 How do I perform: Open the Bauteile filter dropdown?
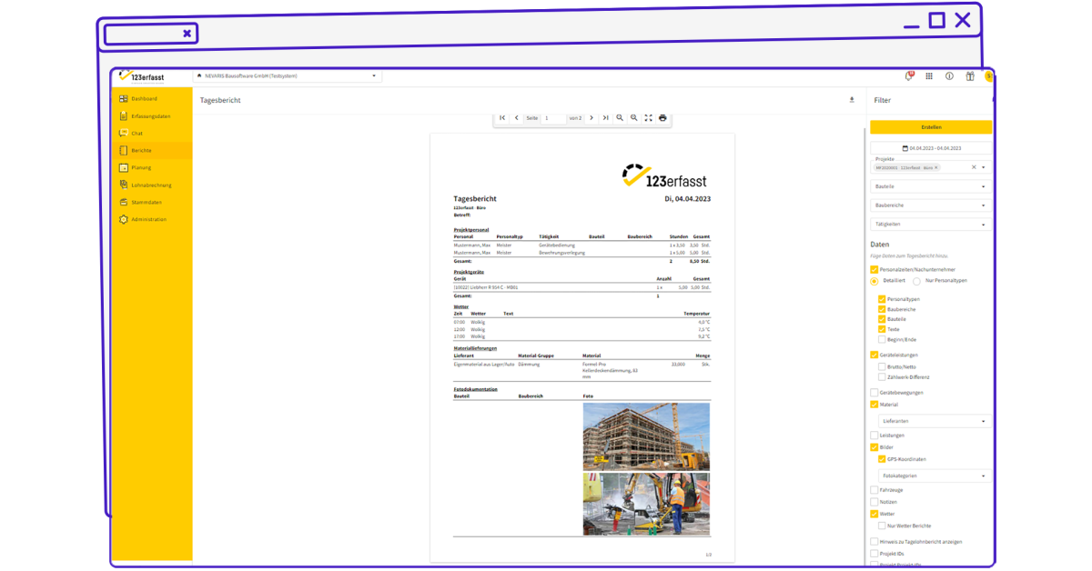(x=931, y=186)
